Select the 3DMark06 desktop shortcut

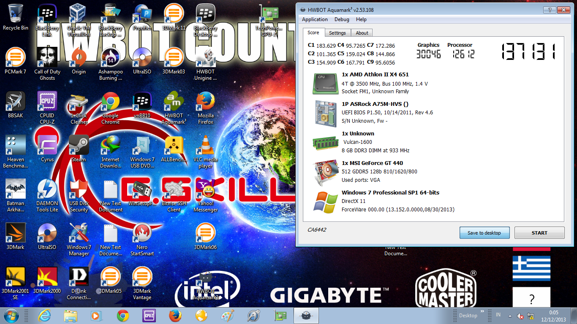click(x=205, y=236)
